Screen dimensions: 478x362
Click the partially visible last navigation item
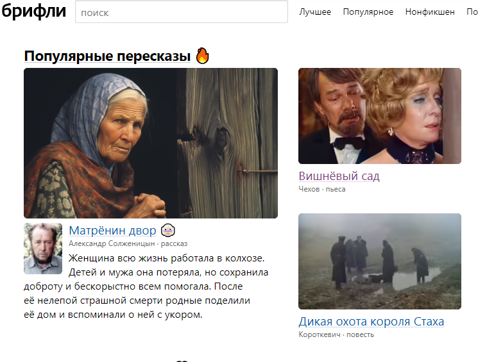472,12
